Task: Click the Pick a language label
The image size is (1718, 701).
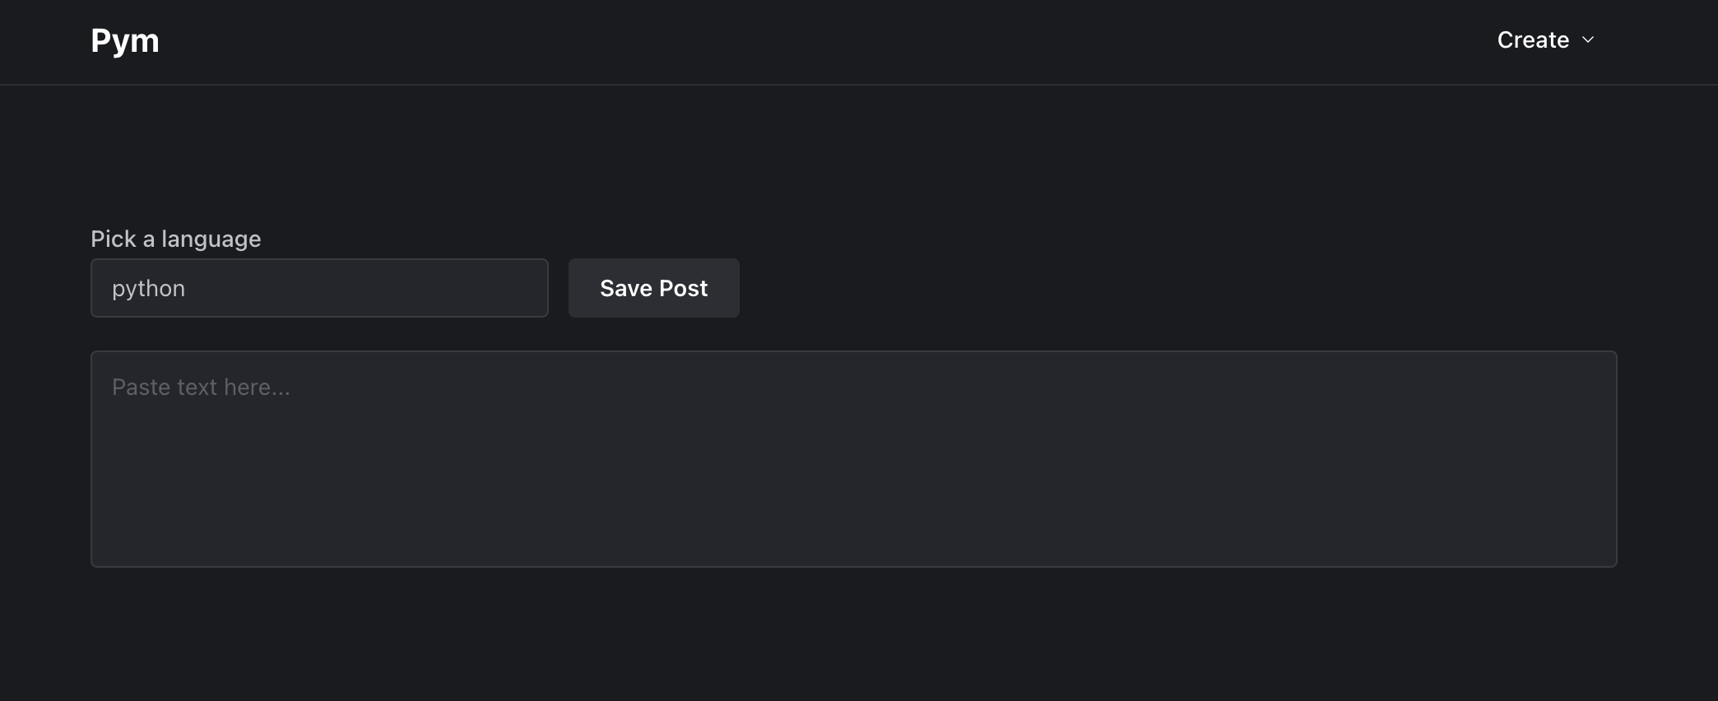Action: click(x=175, y=239)
